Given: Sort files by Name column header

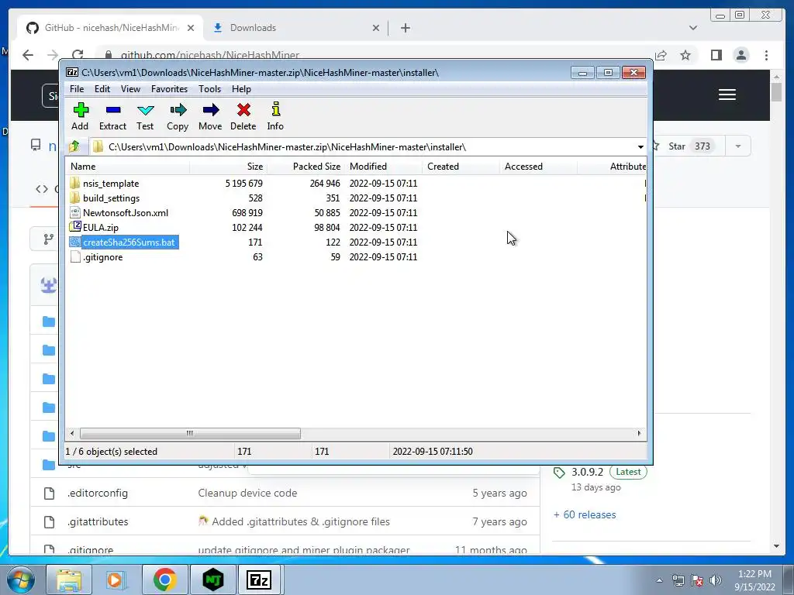Looking at the screenshot, I should click(128, 167).
